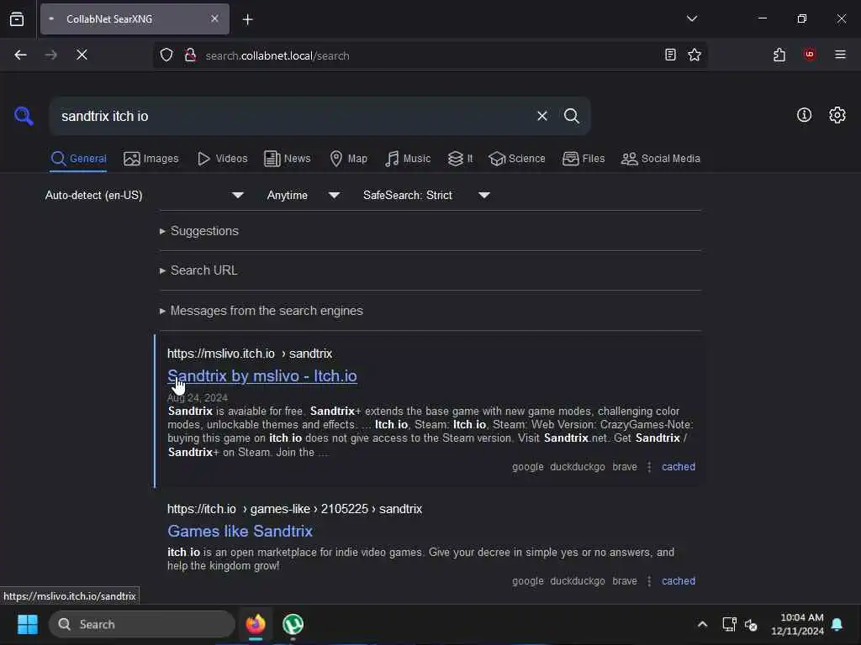Screen dimensions: 861x645
Task: Switch to the Social Media category
Action: tap(661, 159)
